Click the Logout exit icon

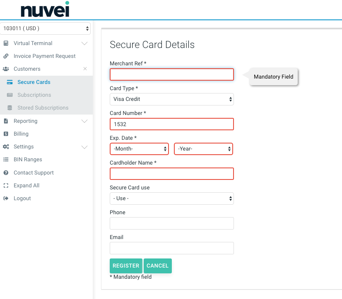coord(6,199)
